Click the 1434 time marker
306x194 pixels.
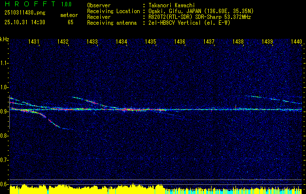click(x=122, y=41)
